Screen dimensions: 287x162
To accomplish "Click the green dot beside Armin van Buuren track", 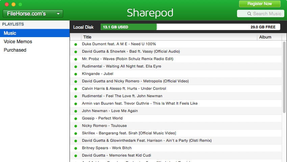I will (76, 104).
